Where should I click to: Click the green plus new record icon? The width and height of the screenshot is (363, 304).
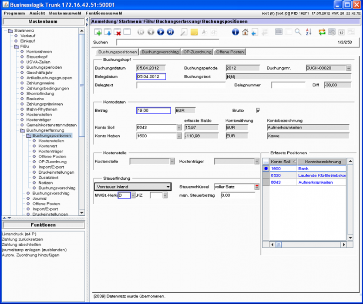click(x=98, y=32)
